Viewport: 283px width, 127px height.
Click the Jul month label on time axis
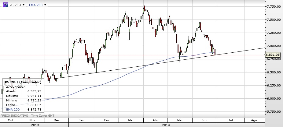(x=230, y=120)
